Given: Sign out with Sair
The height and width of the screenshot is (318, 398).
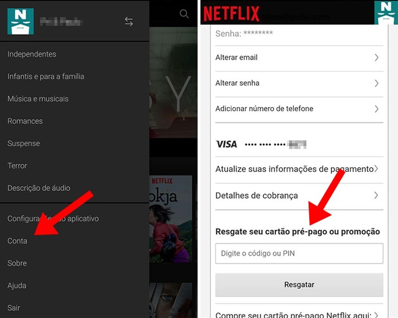Looking at the screenshot, I should coord(14,308).
